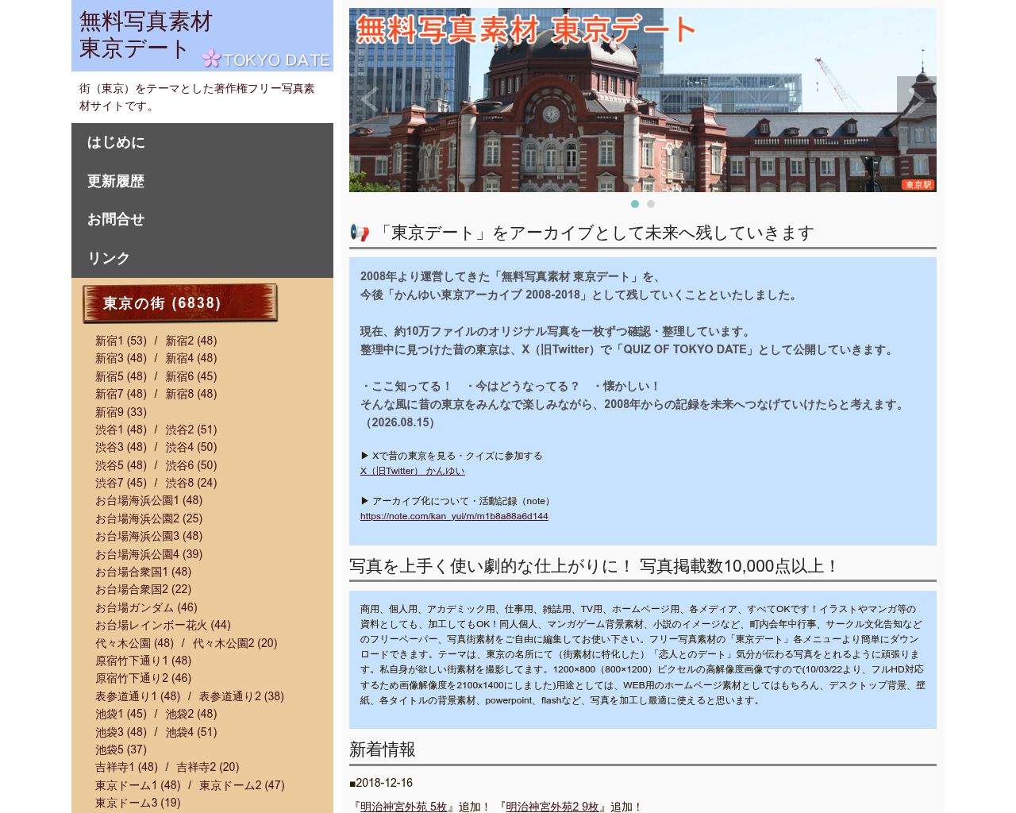This screenshot has width=1016, height=813.
Task: Click the 東京駅 orange caption label
Action: (x=918, y=185)
